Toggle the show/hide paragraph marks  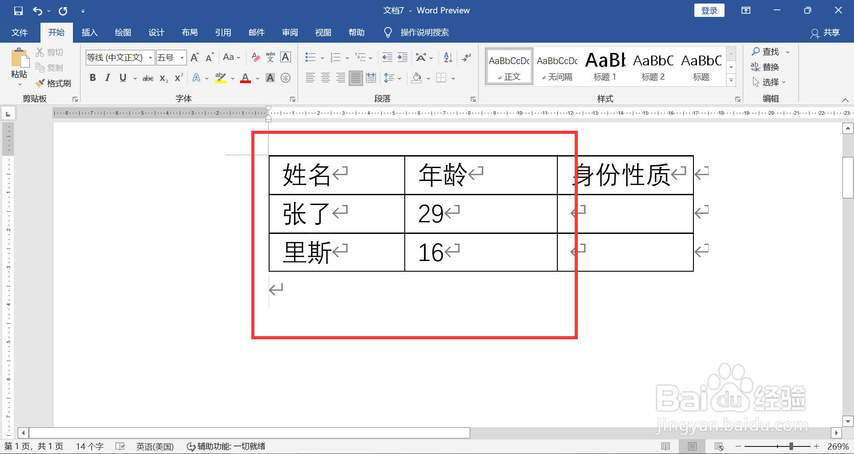tap(466, 57)
